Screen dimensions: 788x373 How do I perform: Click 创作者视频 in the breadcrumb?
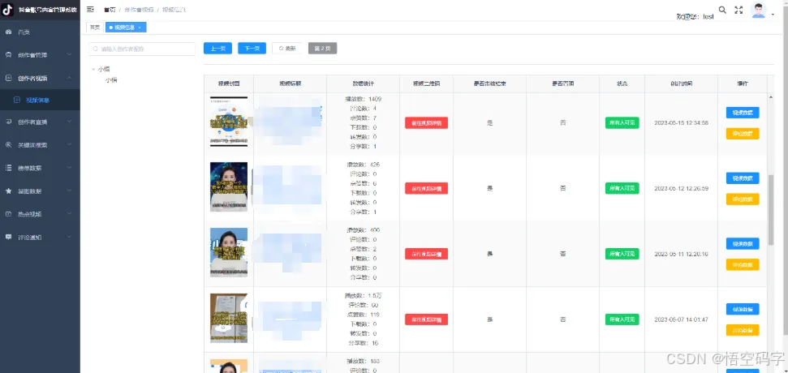coord(139,10)
